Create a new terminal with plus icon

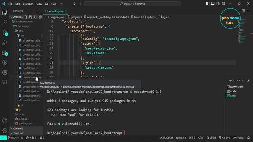[x=230, y=80]
